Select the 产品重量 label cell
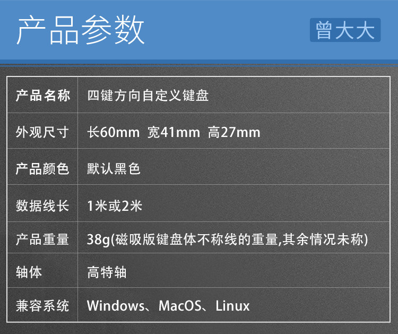 coord(42,237)
